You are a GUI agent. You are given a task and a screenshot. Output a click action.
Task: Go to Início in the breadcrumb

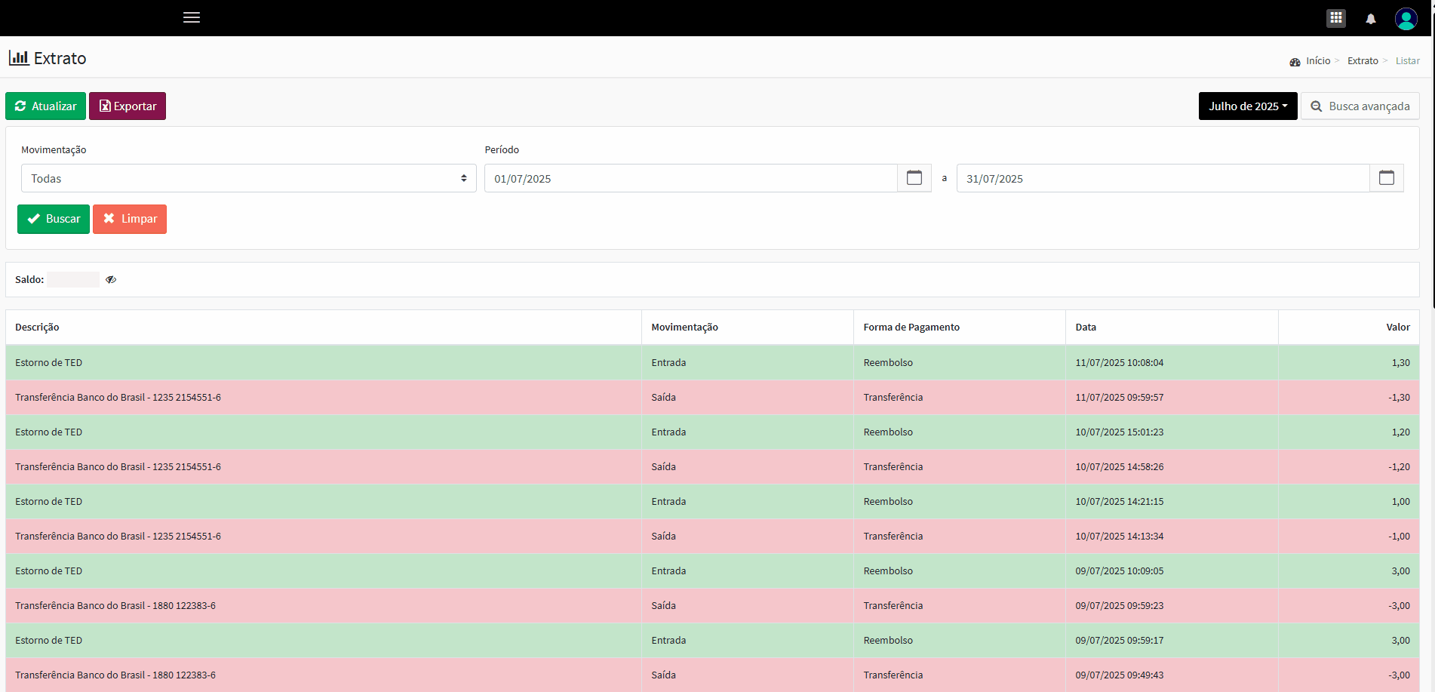click(1318, 61)
